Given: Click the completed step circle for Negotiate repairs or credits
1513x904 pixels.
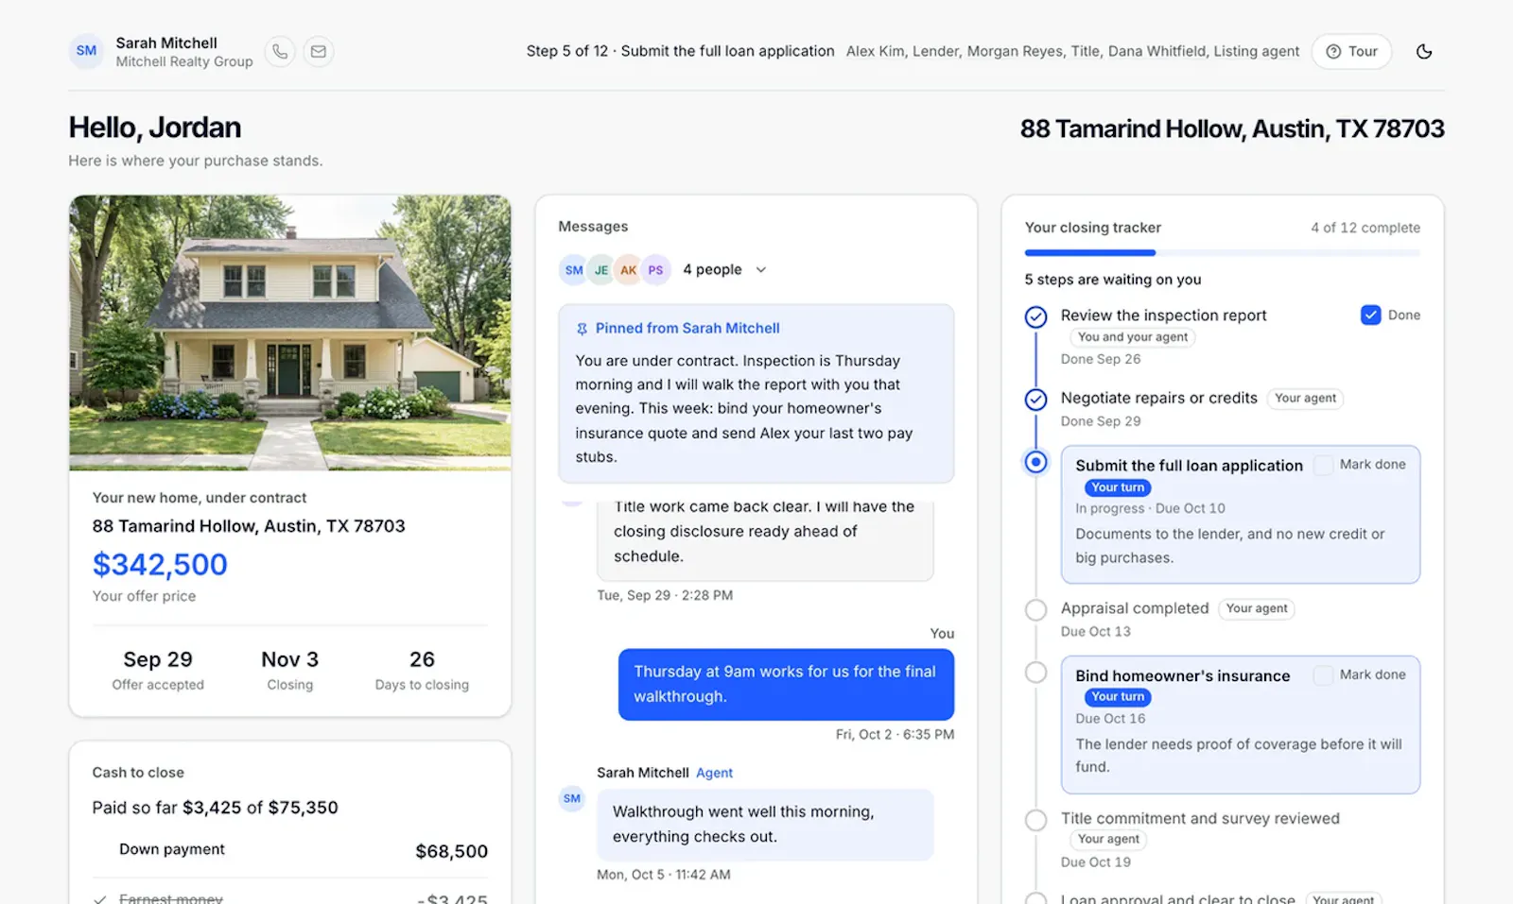Looking at the screenshot, I should point(1036,400).
